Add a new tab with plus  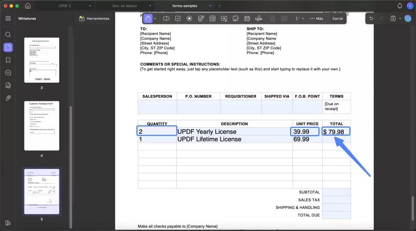(219, 6)
